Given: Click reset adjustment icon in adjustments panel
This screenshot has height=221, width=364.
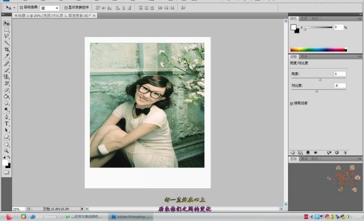Looking at the screenshot, I should pyautogui.click(x=337, y=152).
